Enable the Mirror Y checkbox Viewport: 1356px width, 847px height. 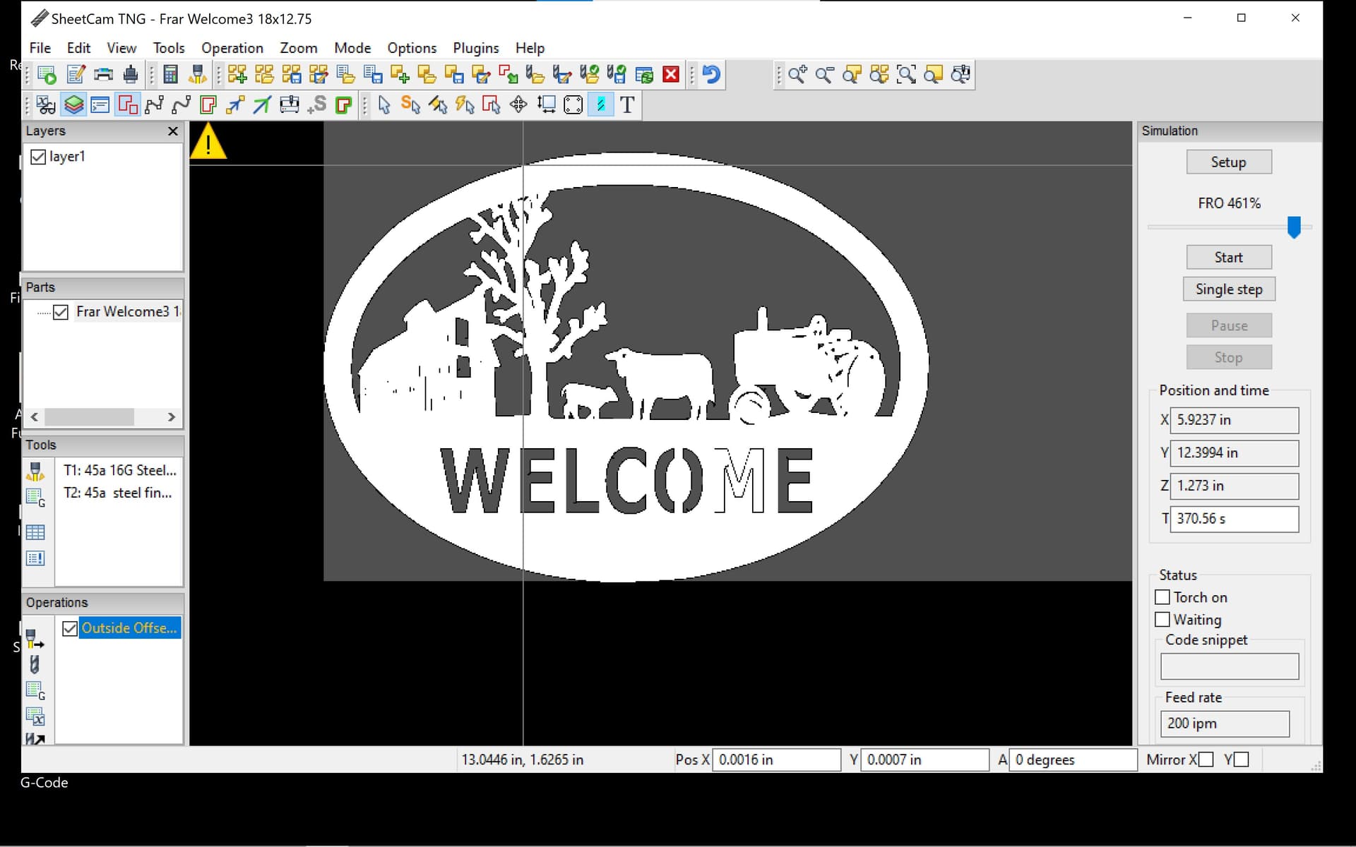tap(1242, 760)
